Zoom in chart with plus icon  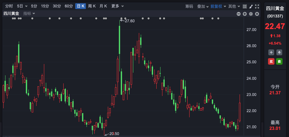pyautogui.click(x=245, y=14)
